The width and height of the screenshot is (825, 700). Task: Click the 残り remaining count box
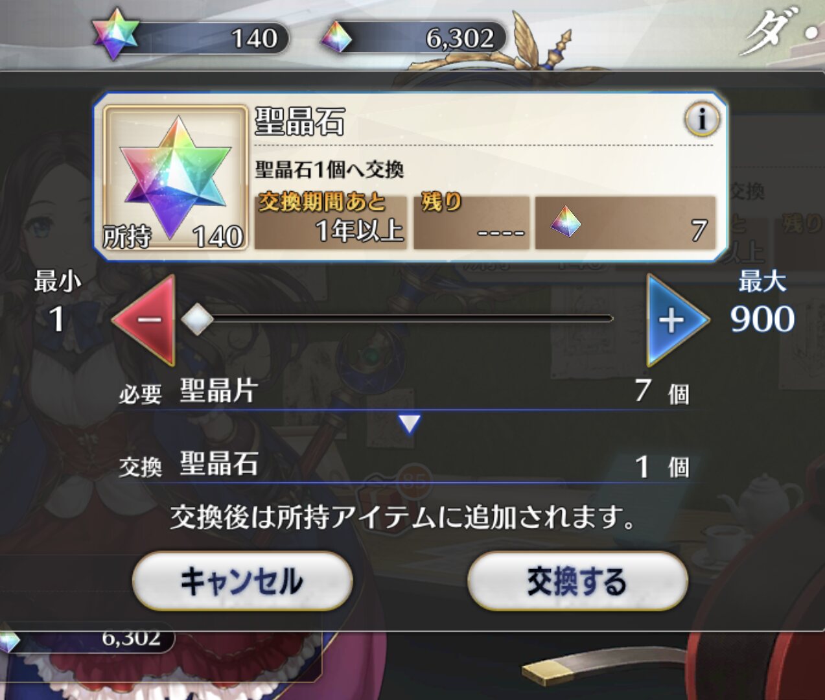click(x=471, y=222)
